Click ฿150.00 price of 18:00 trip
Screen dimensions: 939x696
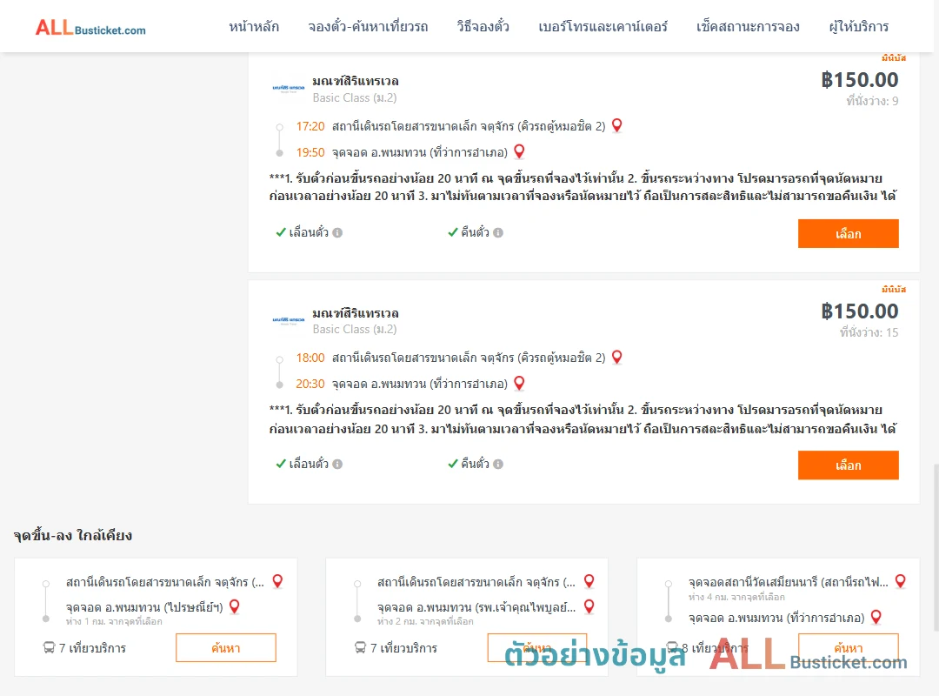(859, 311)
